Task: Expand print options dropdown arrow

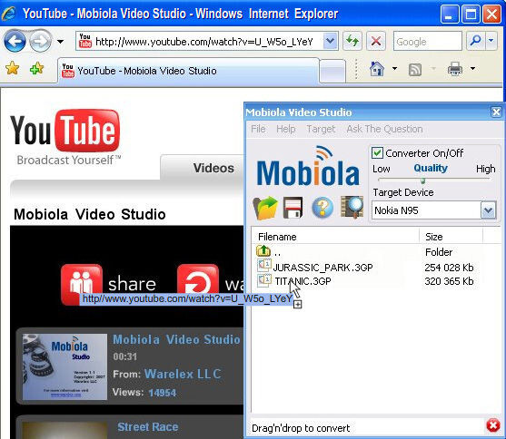Action: point(472,68)
